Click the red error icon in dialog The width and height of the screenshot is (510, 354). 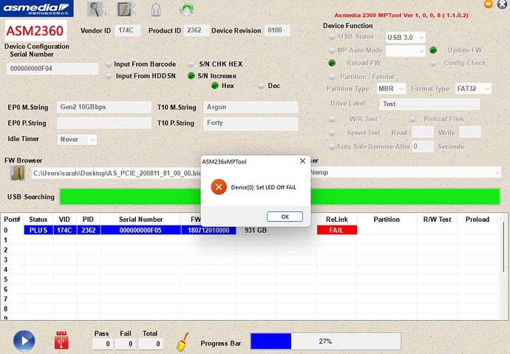219,187
